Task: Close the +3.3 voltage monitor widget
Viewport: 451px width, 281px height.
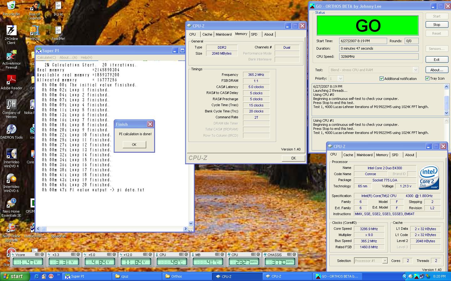Action: tap(78, 254)
